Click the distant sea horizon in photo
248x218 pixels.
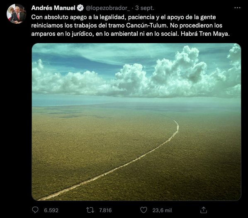point(66,102)
